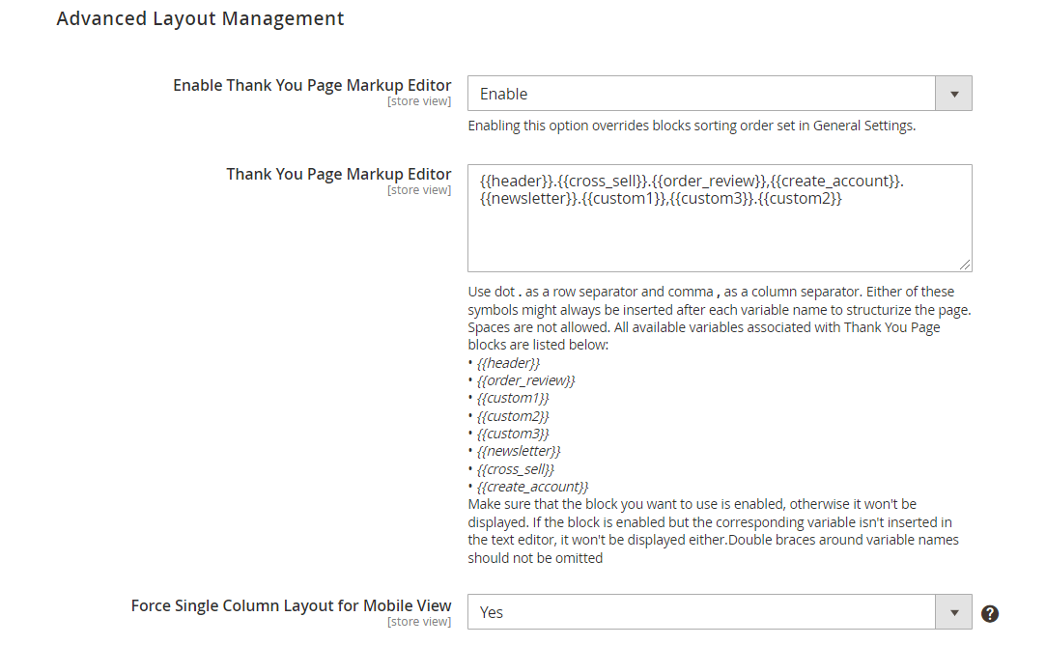Click 'Force Single Column Layout for Mobile View' label
The image size is (1046, 645).
291,605
